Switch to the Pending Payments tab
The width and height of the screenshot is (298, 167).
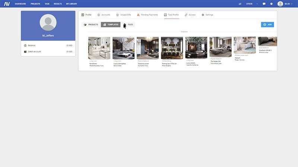coord(148,15)
